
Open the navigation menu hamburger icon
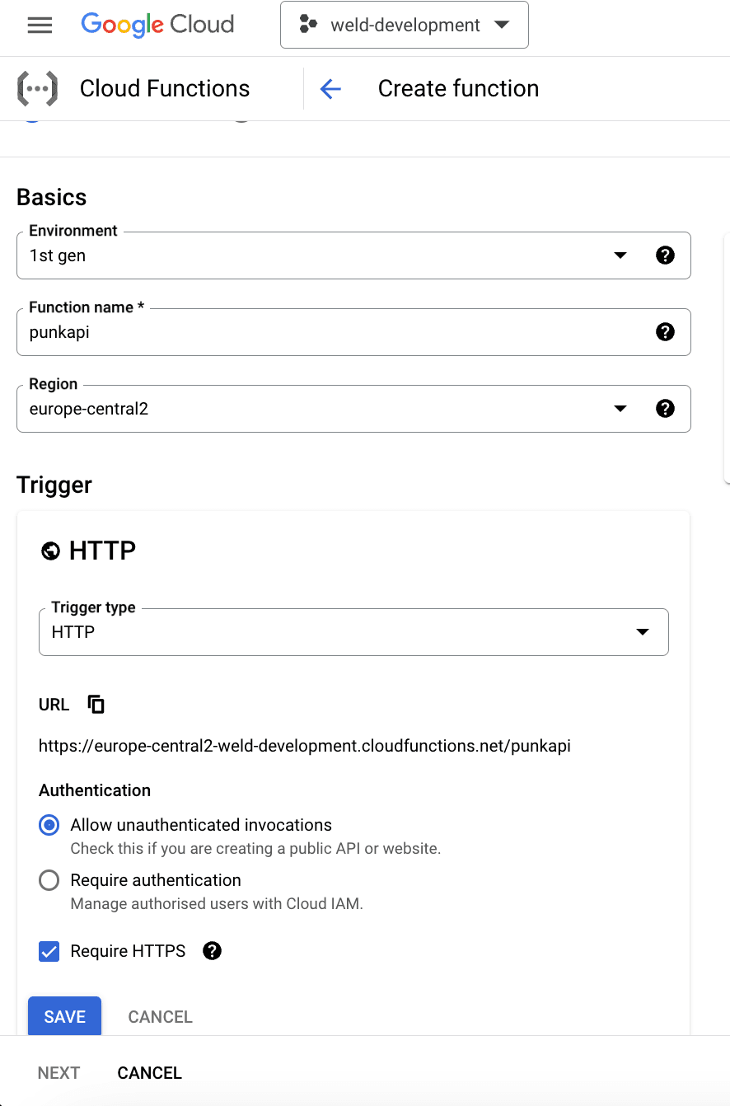click(x=40, y=25)
